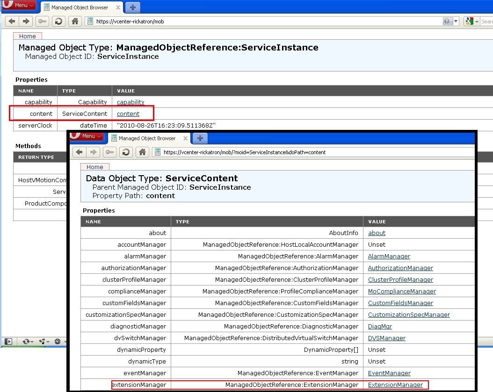
Task: Click the Home icon in the top toolbar
Action: point(74,21)
